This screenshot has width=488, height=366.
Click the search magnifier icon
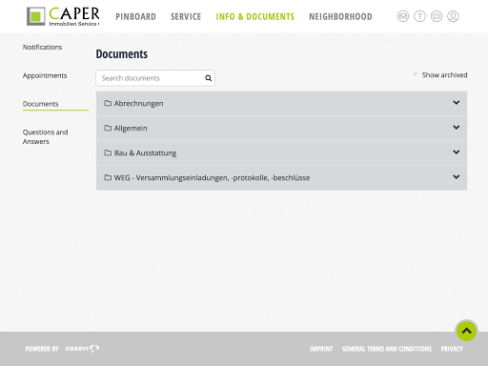(209, 78)
